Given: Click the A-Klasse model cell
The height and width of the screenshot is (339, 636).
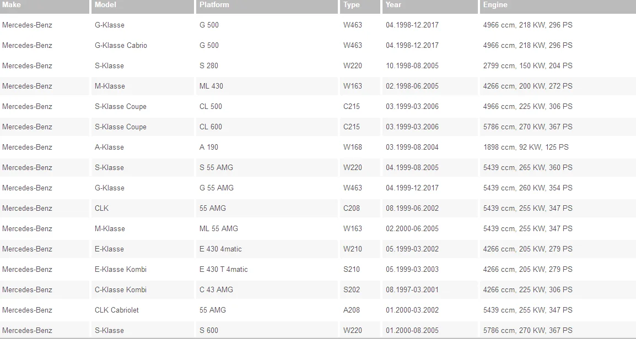Looking at the screenshot, I should pos(142,147).
